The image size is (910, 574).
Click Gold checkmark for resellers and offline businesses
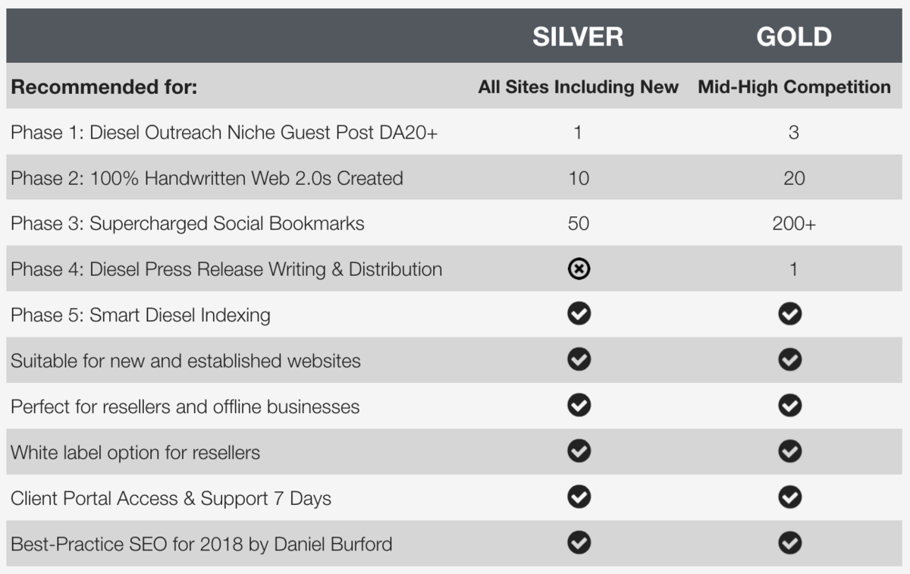(x=789, y=406)
